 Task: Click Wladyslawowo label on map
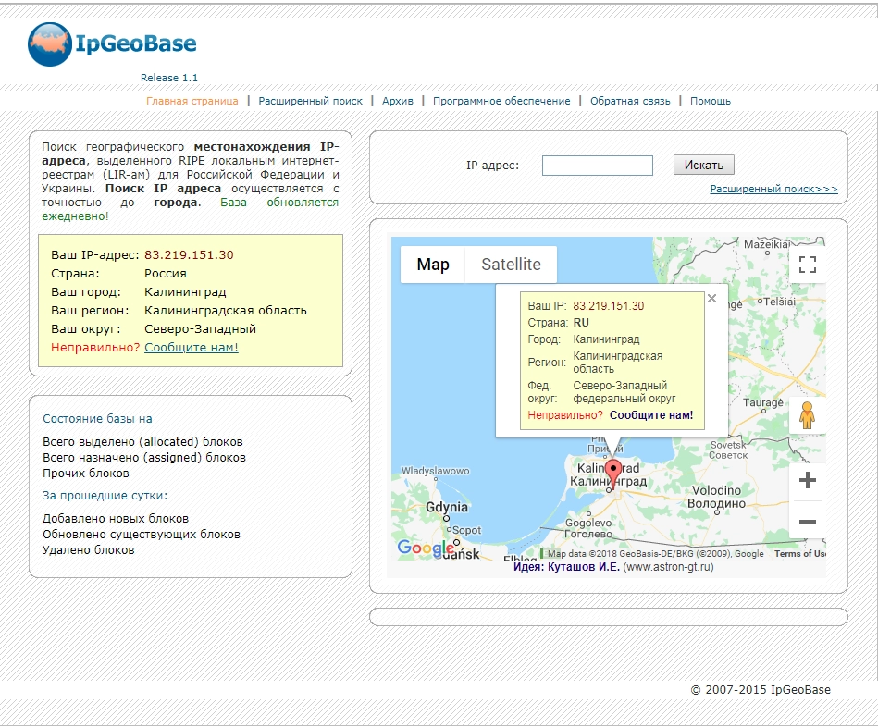click(435, 471)
